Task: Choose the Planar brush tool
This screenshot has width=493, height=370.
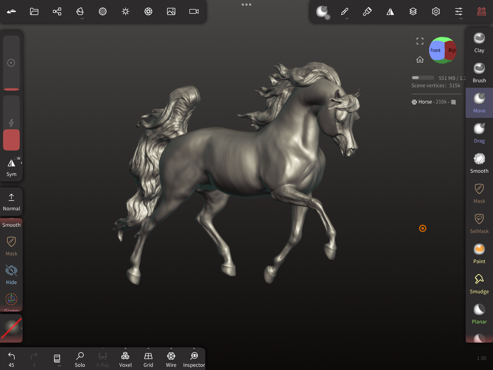Action: pyautogui.click(x=479, y=314)
